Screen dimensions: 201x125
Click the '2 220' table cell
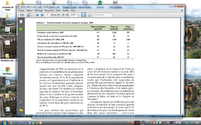[x=114, y=32]
